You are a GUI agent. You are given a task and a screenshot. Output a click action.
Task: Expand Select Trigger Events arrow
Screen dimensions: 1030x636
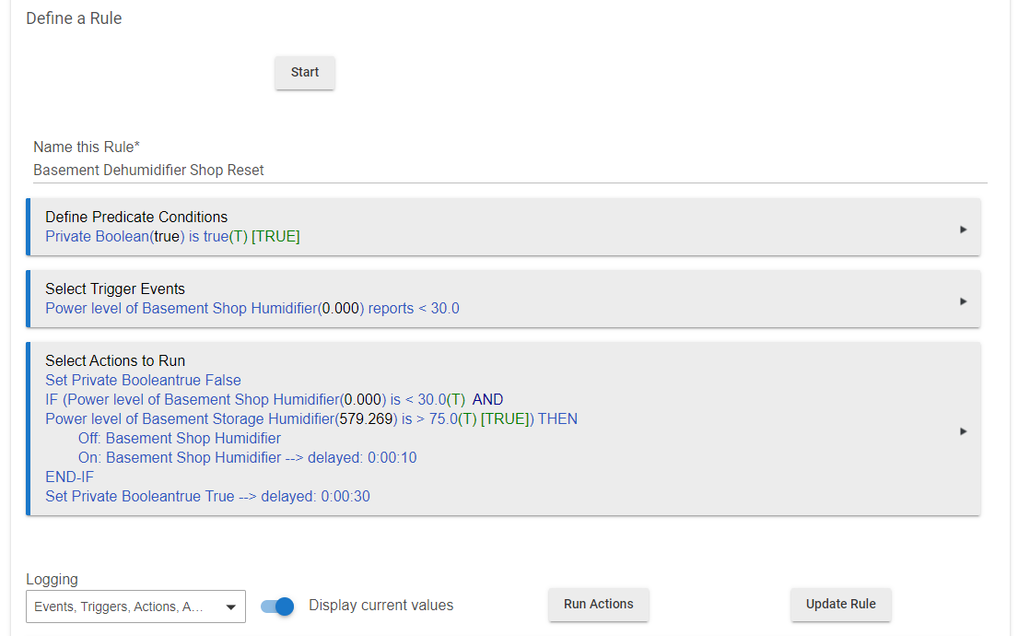(963, 301)
